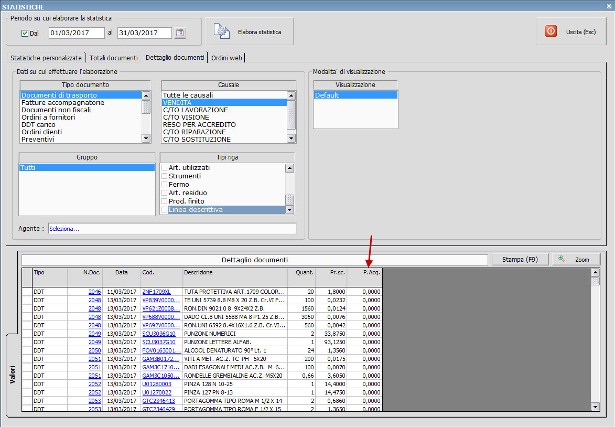
Task: Check the Fermo row type
Action: pos(165,185)
